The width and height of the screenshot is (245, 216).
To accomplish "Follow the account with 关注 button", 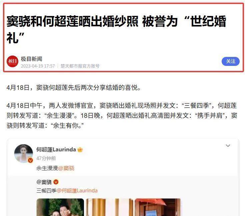I will (x=230, y=61).
